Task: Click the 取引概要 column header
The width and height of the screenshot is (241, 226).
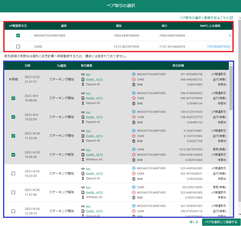Action: pos(86,66)
